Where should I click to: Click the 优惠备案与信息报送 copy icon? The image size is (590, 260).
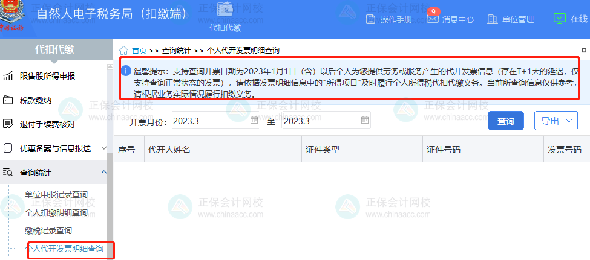click(7, 148)
